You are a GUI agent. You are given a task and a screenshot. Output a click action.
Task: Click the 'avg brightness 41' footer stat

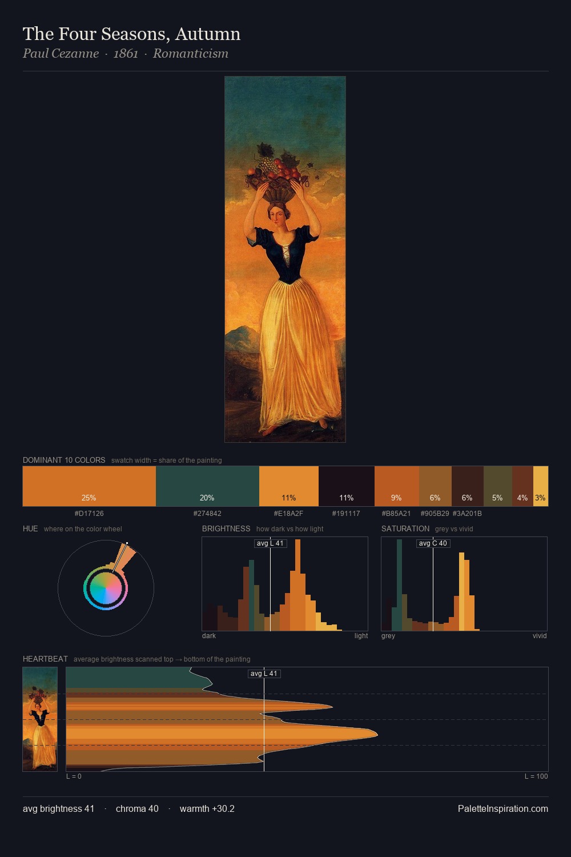(x=58, y=808)
